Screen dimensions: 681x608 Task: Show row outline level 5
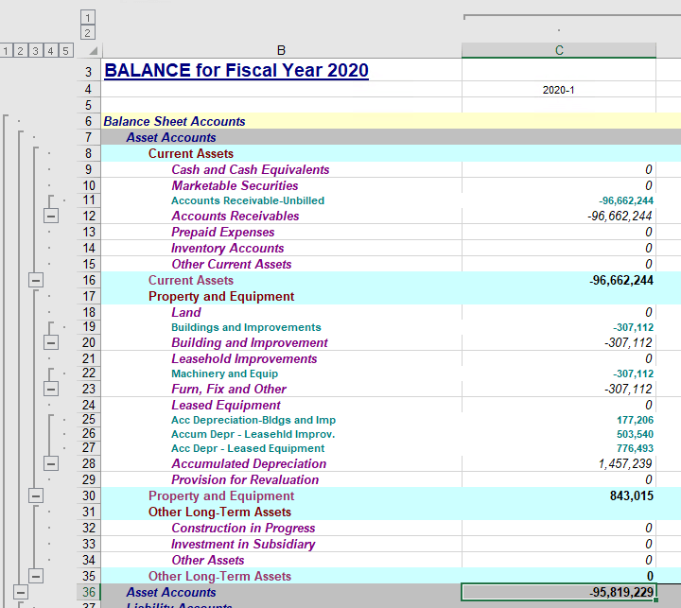[65, 51]
